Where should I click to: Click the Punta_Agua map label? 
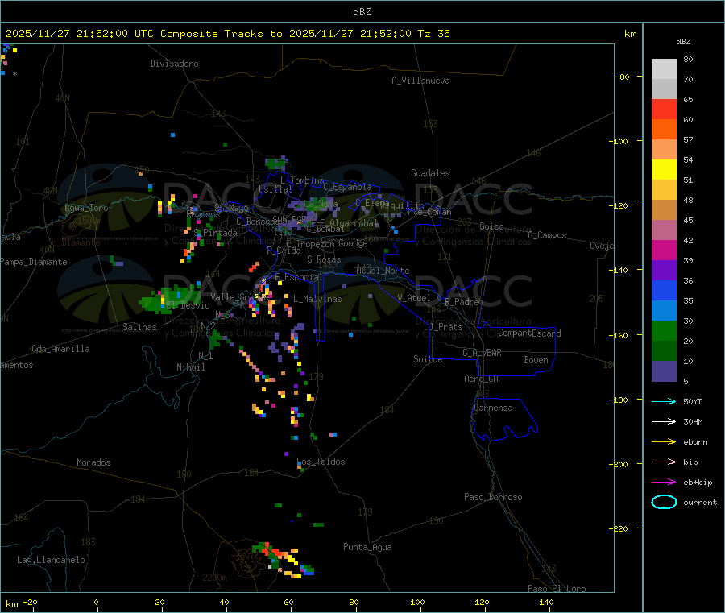(x=367, y=547)
